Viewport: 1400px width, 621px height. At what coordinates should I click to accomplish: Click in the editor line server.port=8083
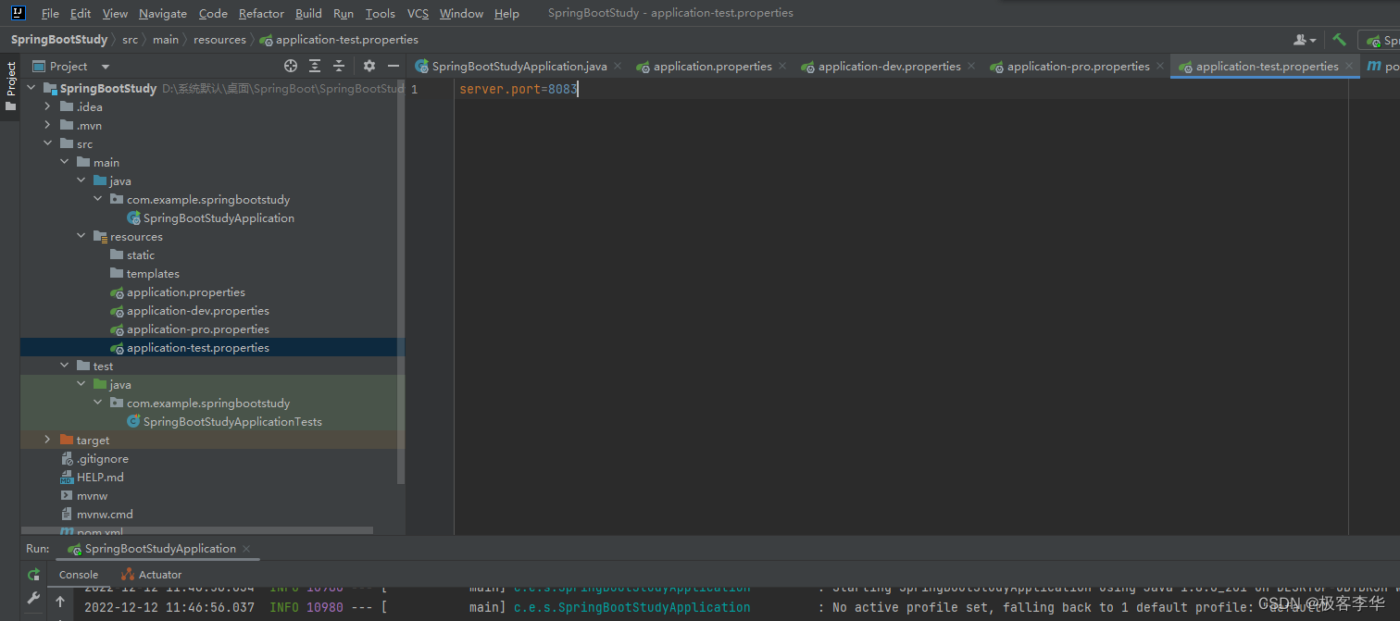tap(519, 89)
